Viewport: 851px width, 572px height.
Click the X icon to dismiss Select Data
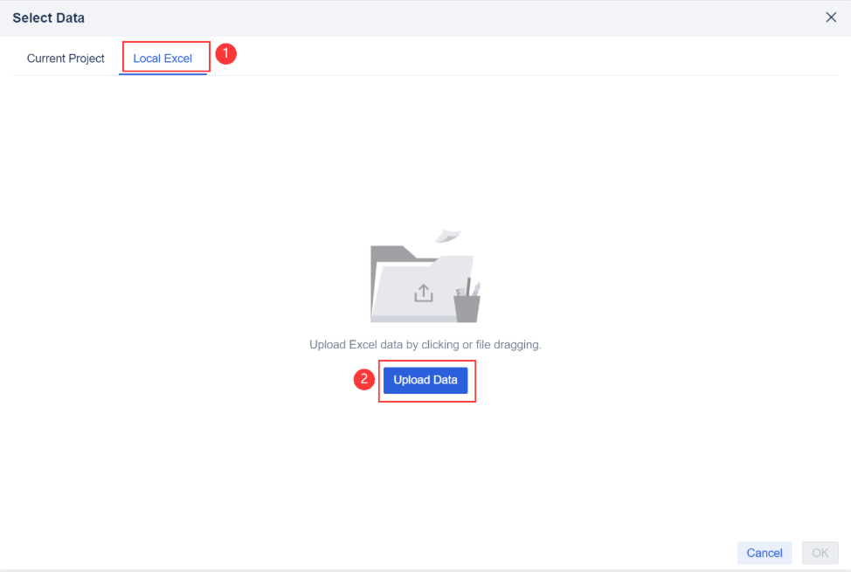[x=831, y=17]
